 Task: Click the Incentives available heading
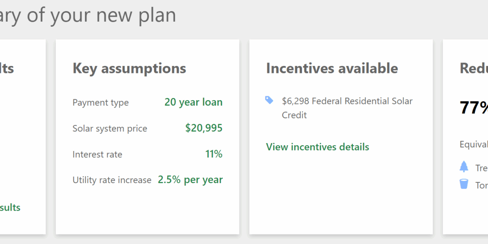pyautogui.click(x=332, y=68)
